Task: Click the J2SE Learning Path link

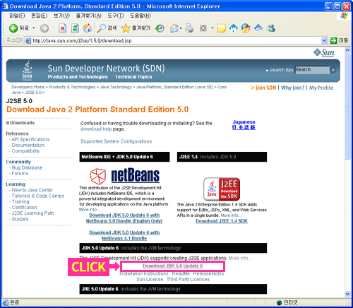Action: coord(32,213)
